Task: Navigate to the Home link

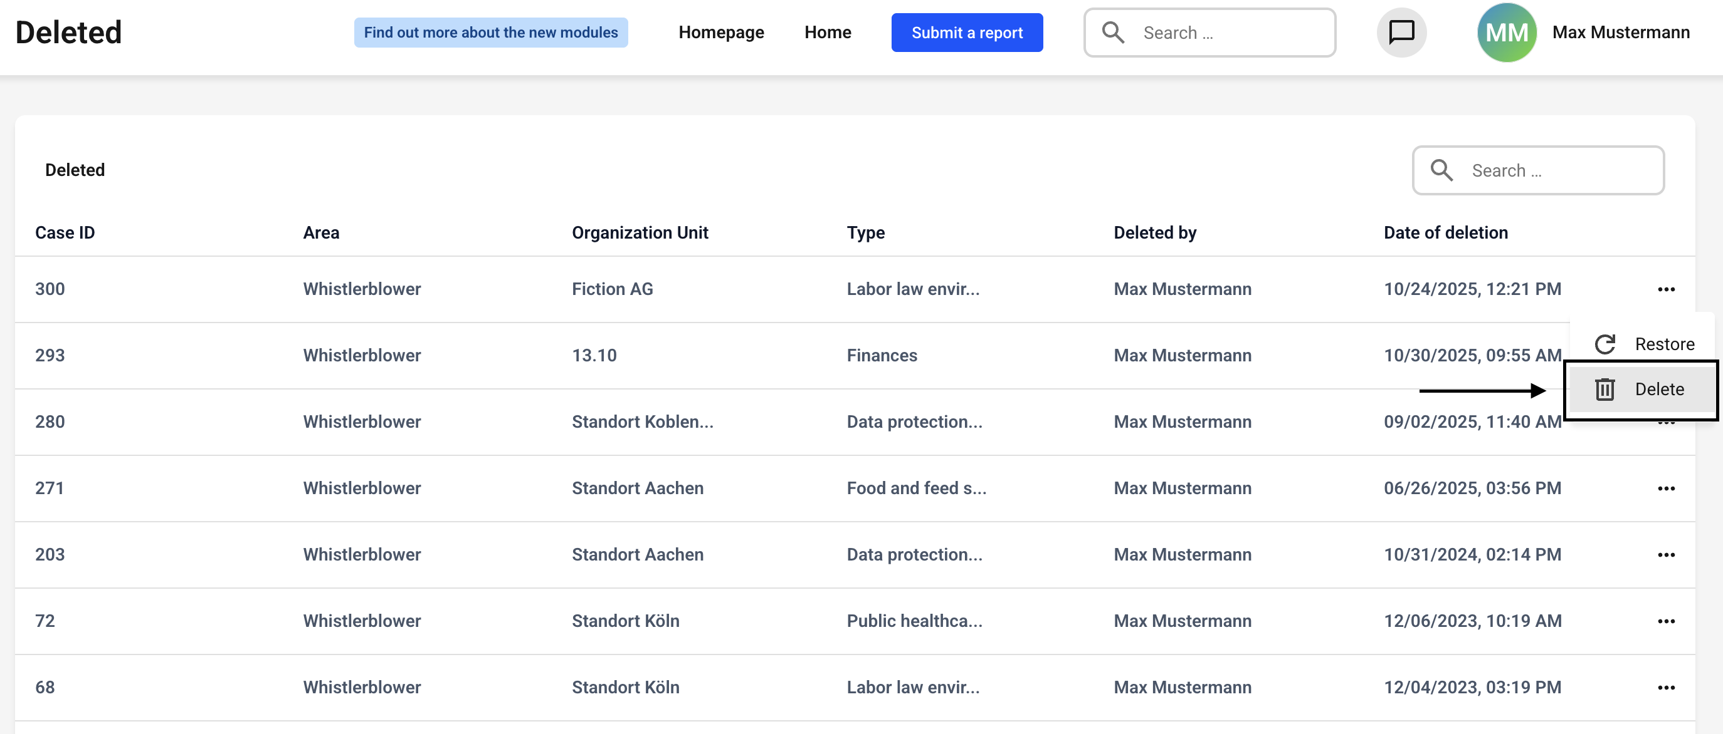Action: pos(828,32)
